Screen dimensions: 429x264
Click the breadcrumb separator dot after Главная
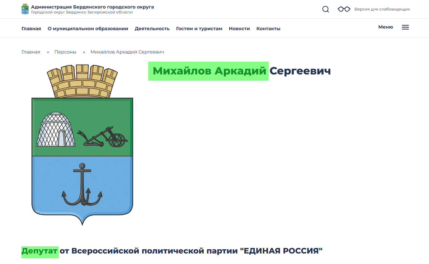click(x=48, y=52)
